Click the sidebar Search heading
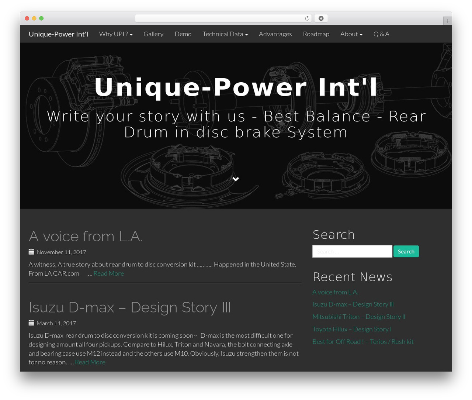 (x=334, y=235)
